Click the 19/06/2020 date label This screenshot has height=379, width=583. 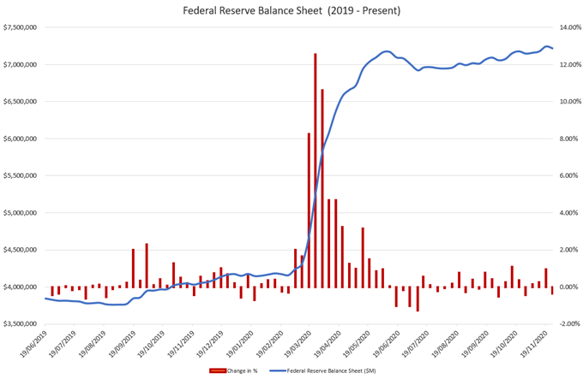click(386, 344)
